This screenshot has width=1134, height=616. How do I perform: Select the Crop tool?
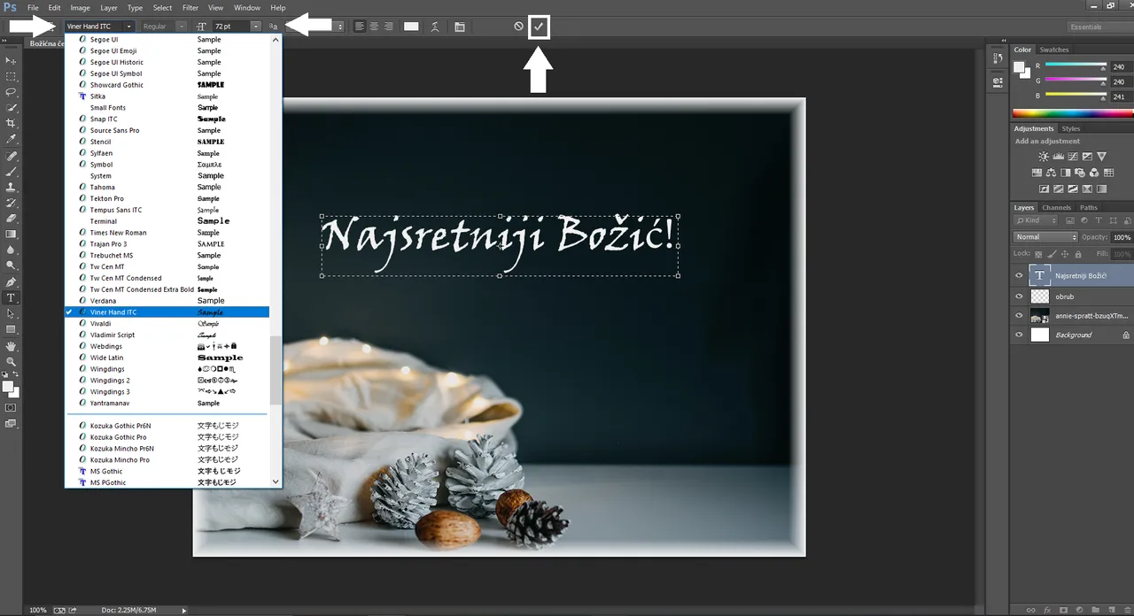click(x=11, y=123)
